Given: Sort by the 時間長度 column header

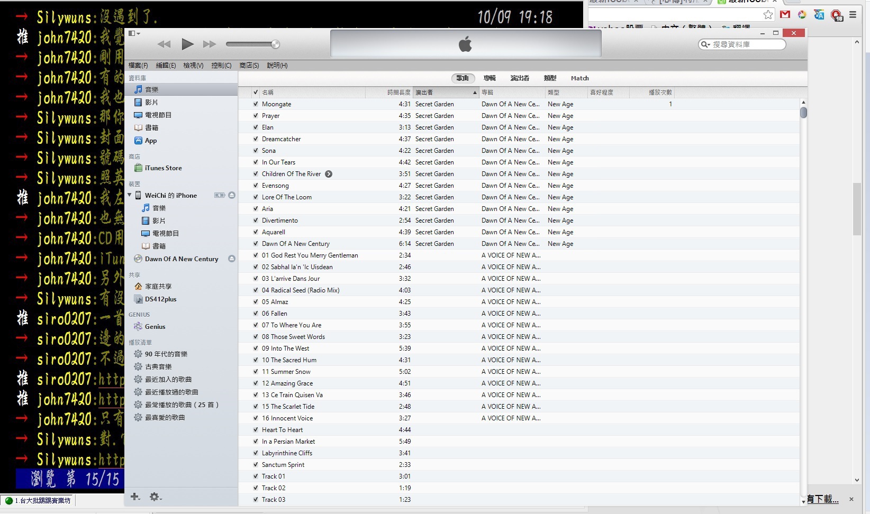Looking at the screenshot, I should [x=389, y=93].
